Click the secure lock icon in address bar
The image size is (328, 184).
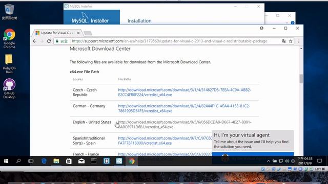coord(57,41)
